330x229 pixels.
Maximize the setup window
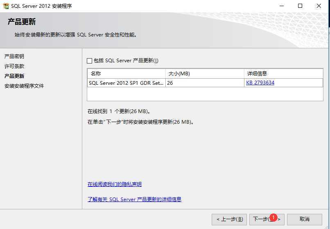(x=300, y=6)
